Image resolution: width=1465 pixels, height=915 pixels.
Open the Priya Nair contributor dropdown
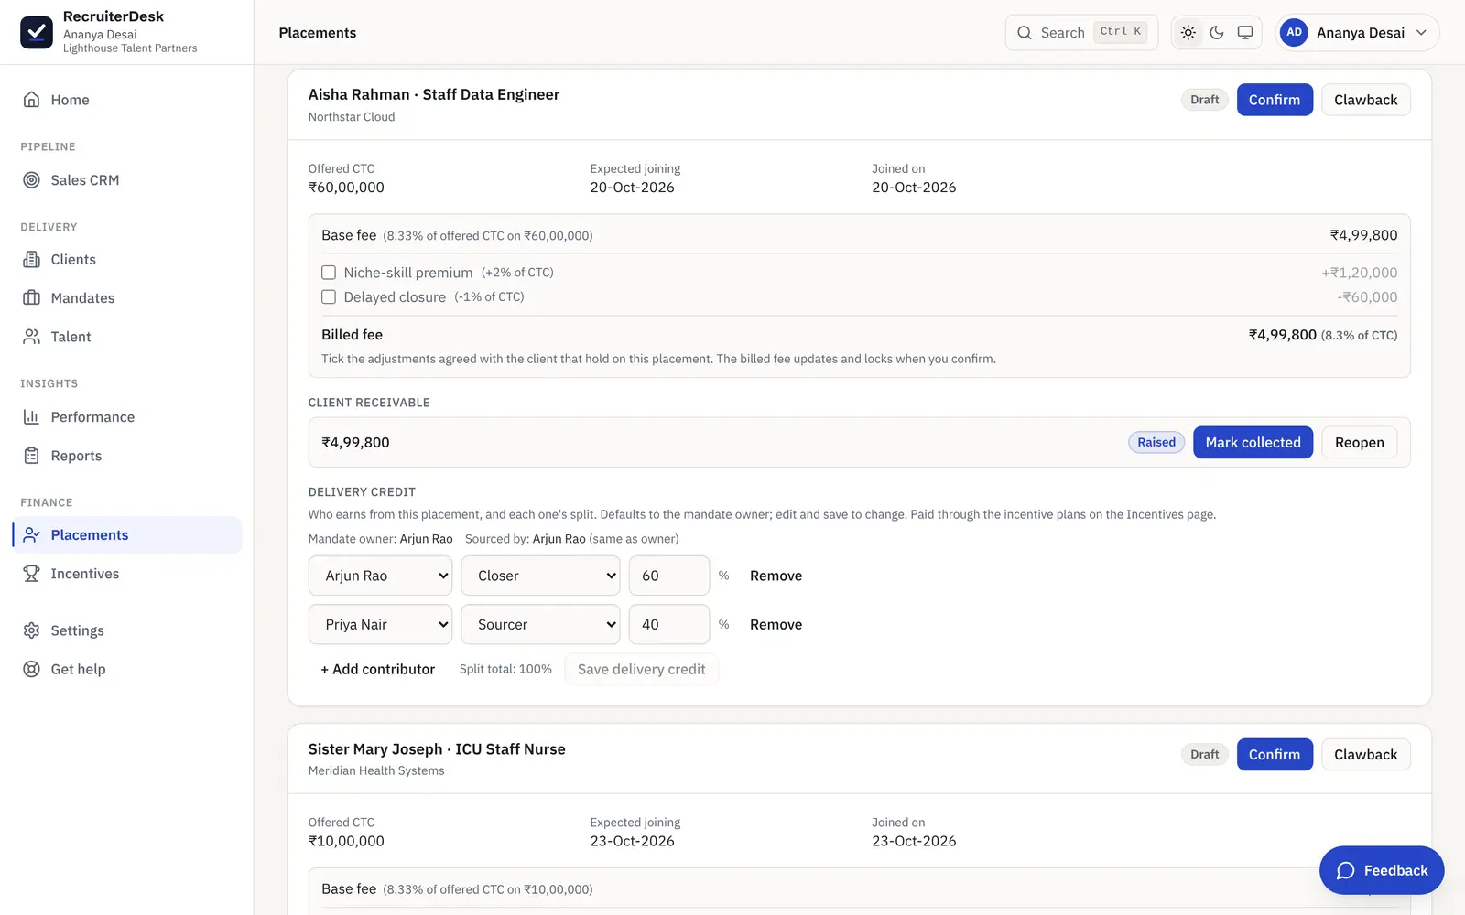point(381,624)
